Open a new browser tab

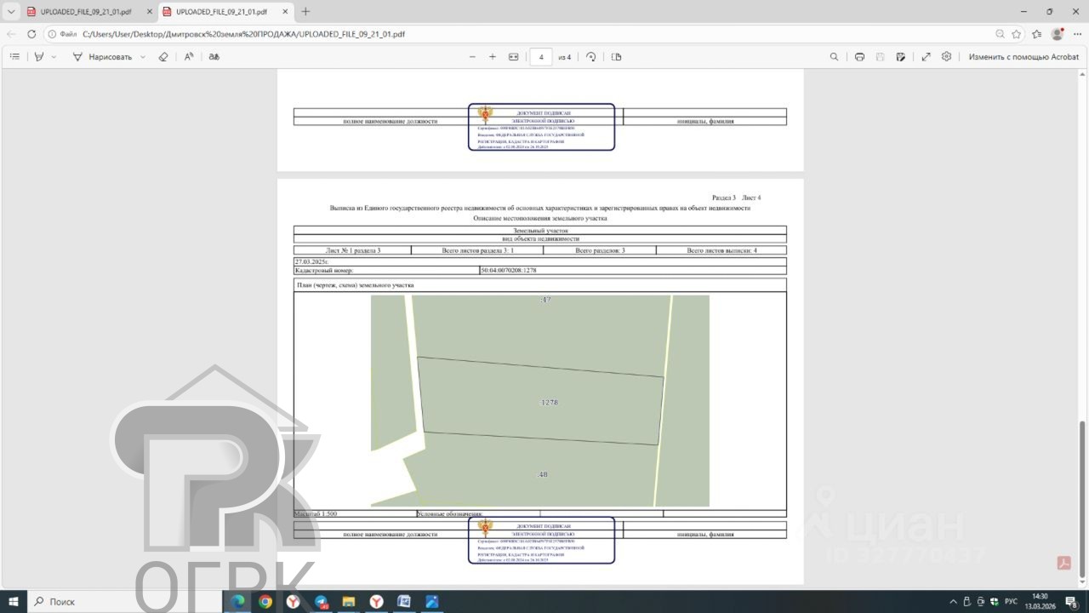pyautogui.click(x=305, y=12)
